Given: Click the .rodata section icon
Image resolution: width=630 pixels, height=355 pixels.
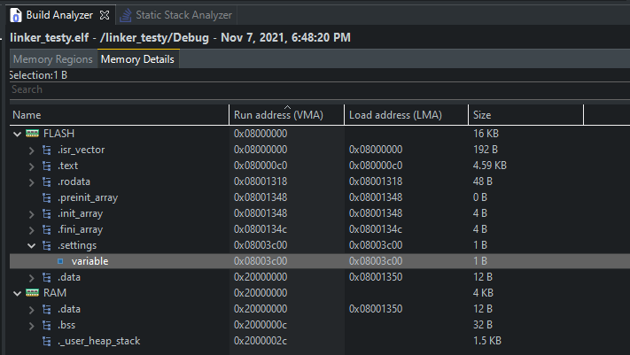Looking at the screenshot, I should coord(47,181).
